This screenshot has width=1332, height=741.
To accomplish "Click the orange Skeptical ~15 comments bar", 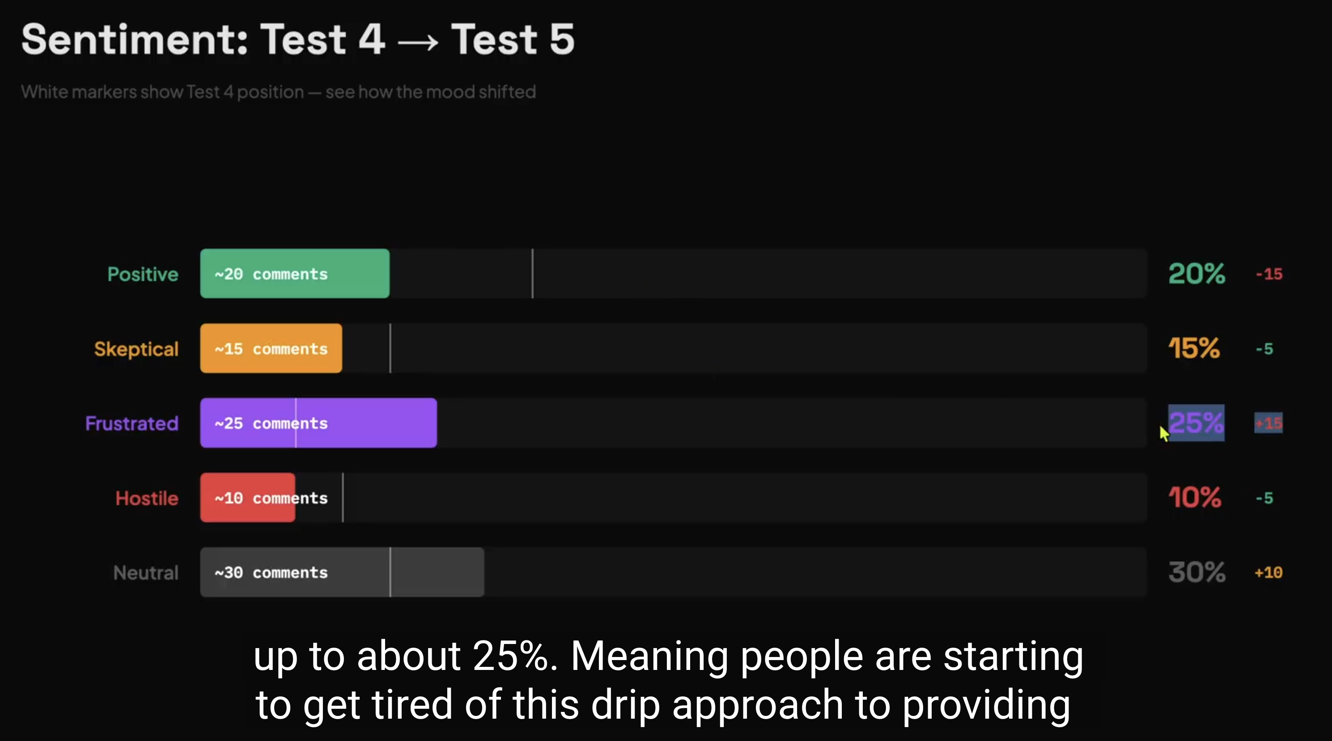I will tap(271, 348).
